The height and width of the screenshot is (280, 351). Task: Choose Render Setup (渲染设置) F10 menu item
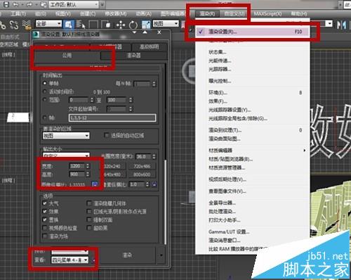pyautogui.click(x=252, y=32)
